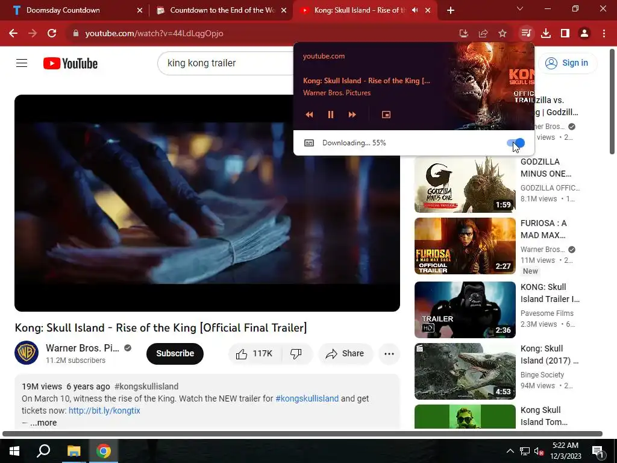Open the Furiosa official trailer thumbnail
The width and height of the screenshot is (617, 463).
[x=465, y=246]
